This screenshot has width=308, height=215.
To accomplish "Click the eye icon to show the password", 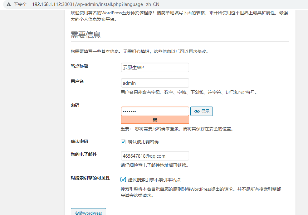I will (x=197, y=112).
